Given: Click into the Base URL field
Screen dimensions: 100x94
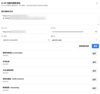Looking at the screenshot, I should (x=25, y=32).
